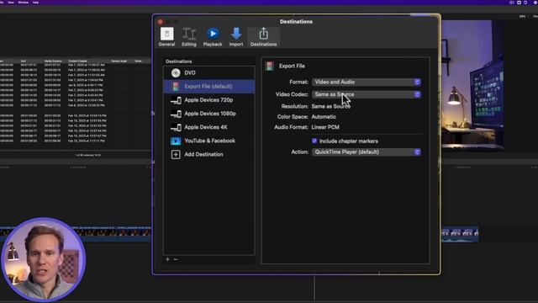Image resolution: width=538 pixels, height=303 pixels.
Task: Click the Apple Devices 4K device icon
Action: (176, 127)
